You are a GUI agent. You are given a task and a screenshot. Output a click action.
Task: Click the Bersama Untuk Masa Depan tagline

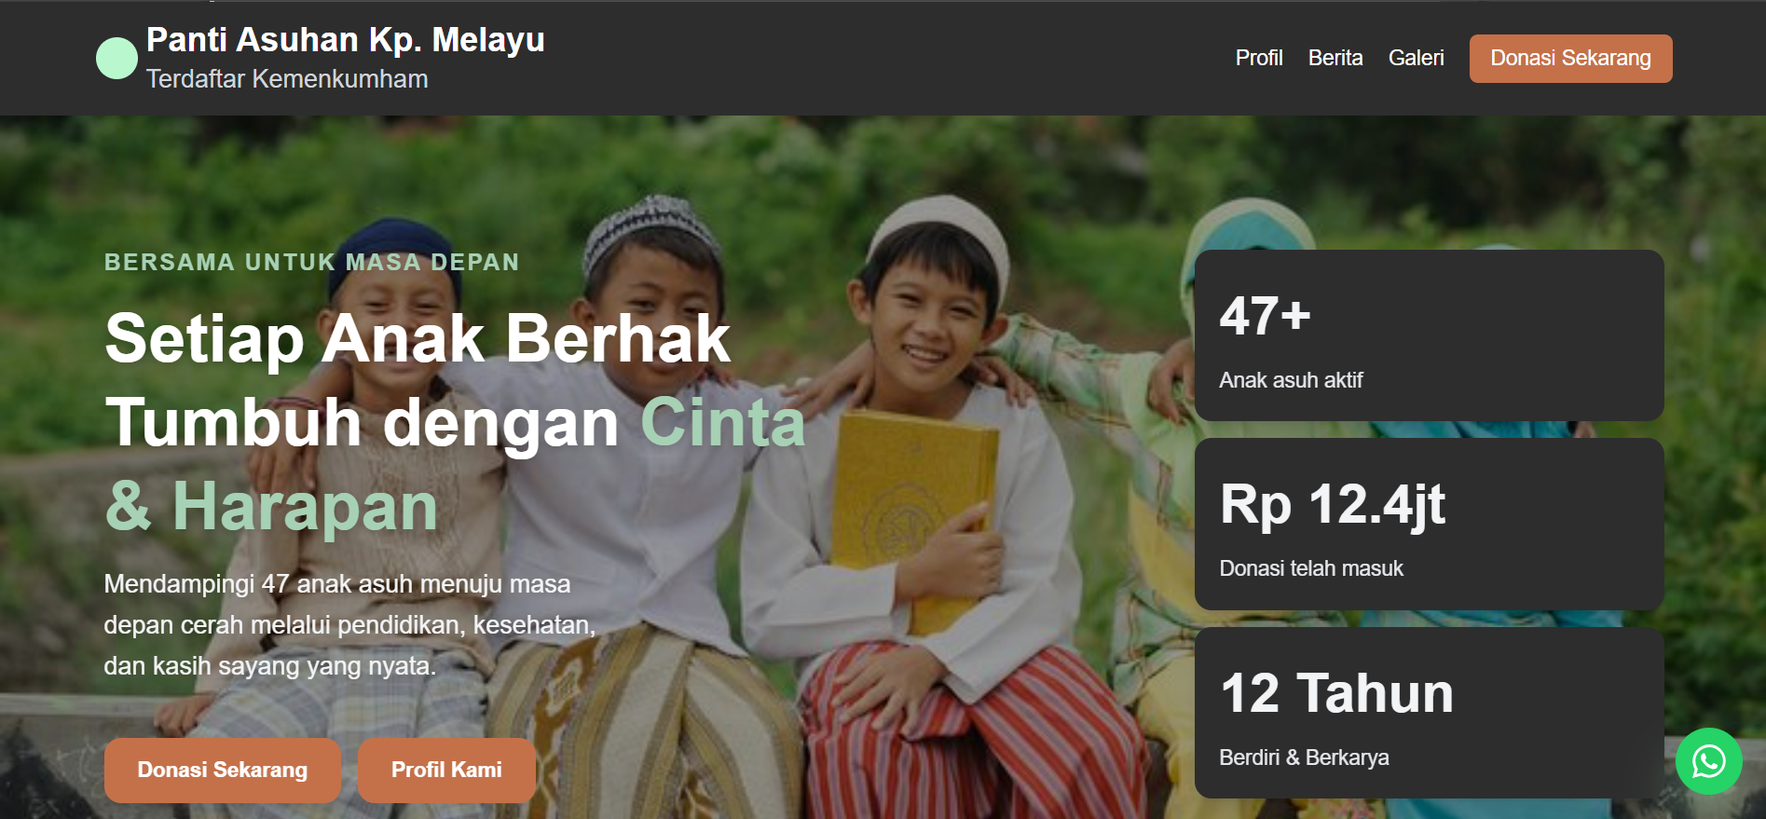(311, 262)
